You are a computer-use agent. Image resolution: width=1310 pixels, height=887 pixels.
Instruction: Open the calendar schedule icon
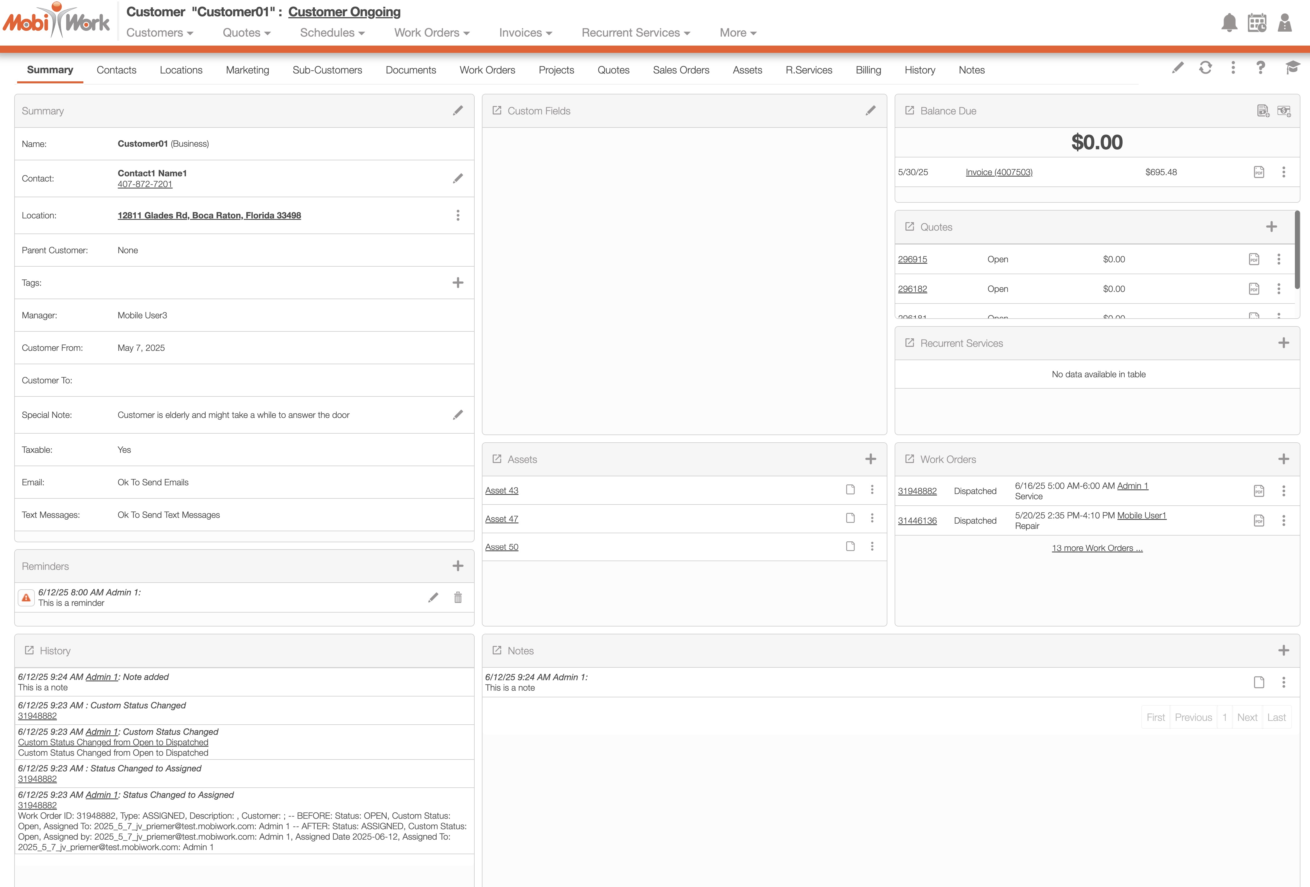(x=1257, y=23)
